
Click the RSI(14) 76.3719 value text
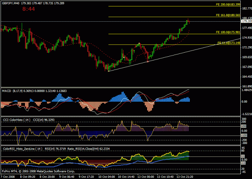pyautogui.click(x=55, y=149)
